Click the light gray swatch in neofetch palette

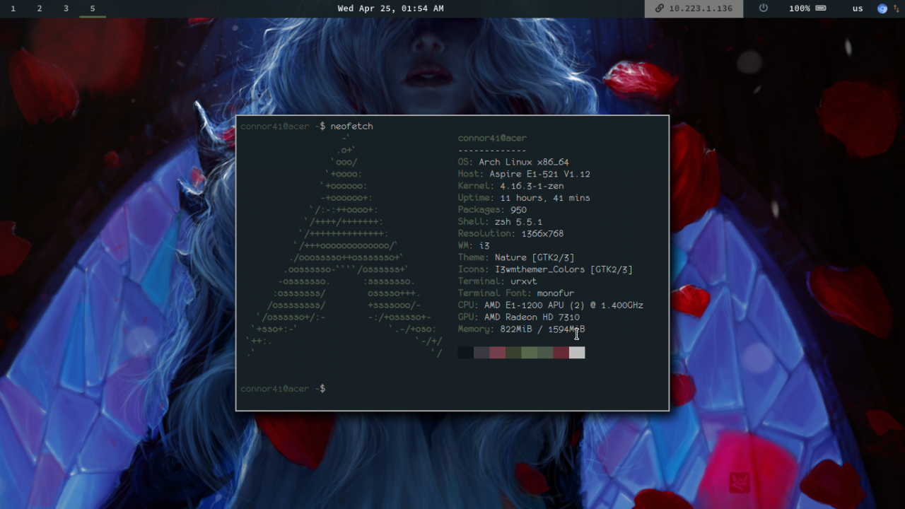(577, 353)
